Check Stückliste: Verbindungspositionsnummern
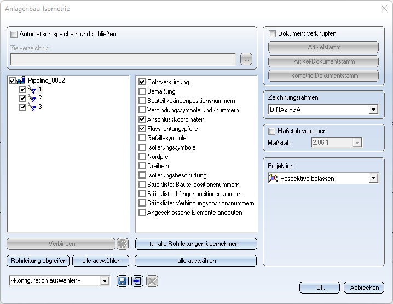The image size is (393, 304). pos(142,203)
